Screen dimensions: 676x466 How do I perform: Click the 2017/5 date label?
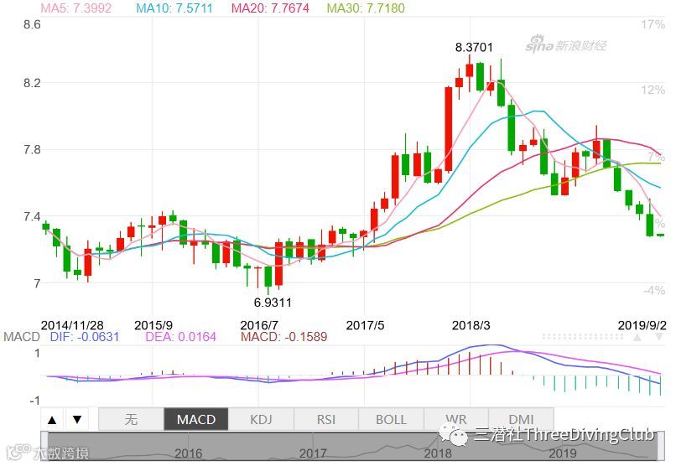coord(365,325)
